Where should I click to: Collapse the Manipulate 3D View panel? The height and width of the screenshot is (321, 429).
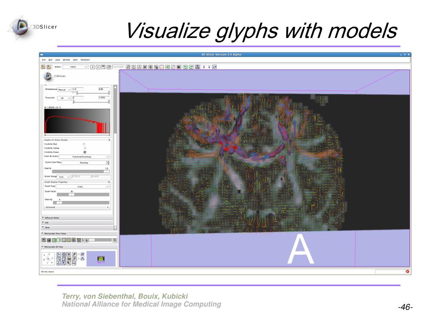click(x=79, y=247)
